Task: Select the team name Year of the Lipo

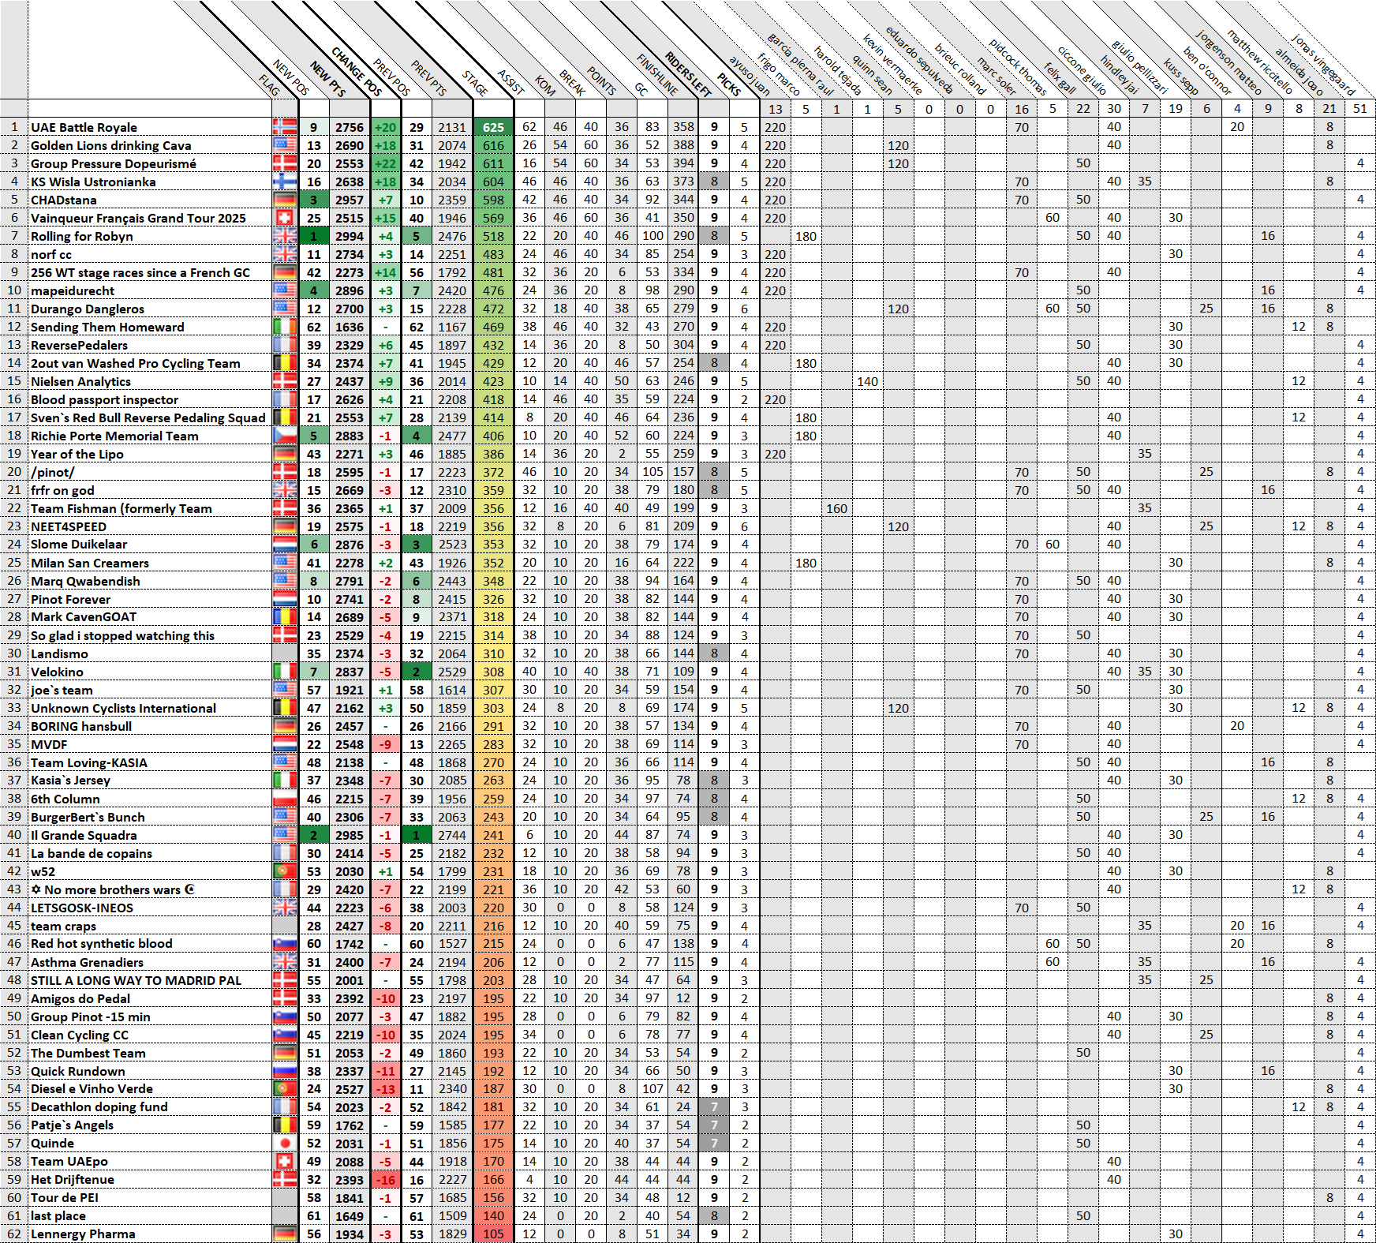Action: click(77, 454)
